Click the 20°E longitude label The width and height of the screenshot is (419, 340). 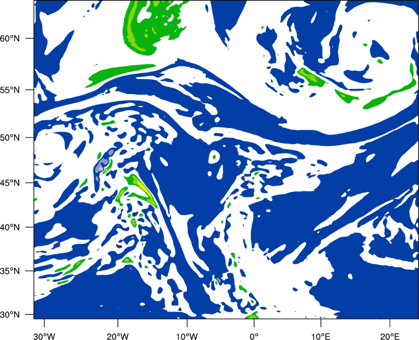click(x=390, y=336)
